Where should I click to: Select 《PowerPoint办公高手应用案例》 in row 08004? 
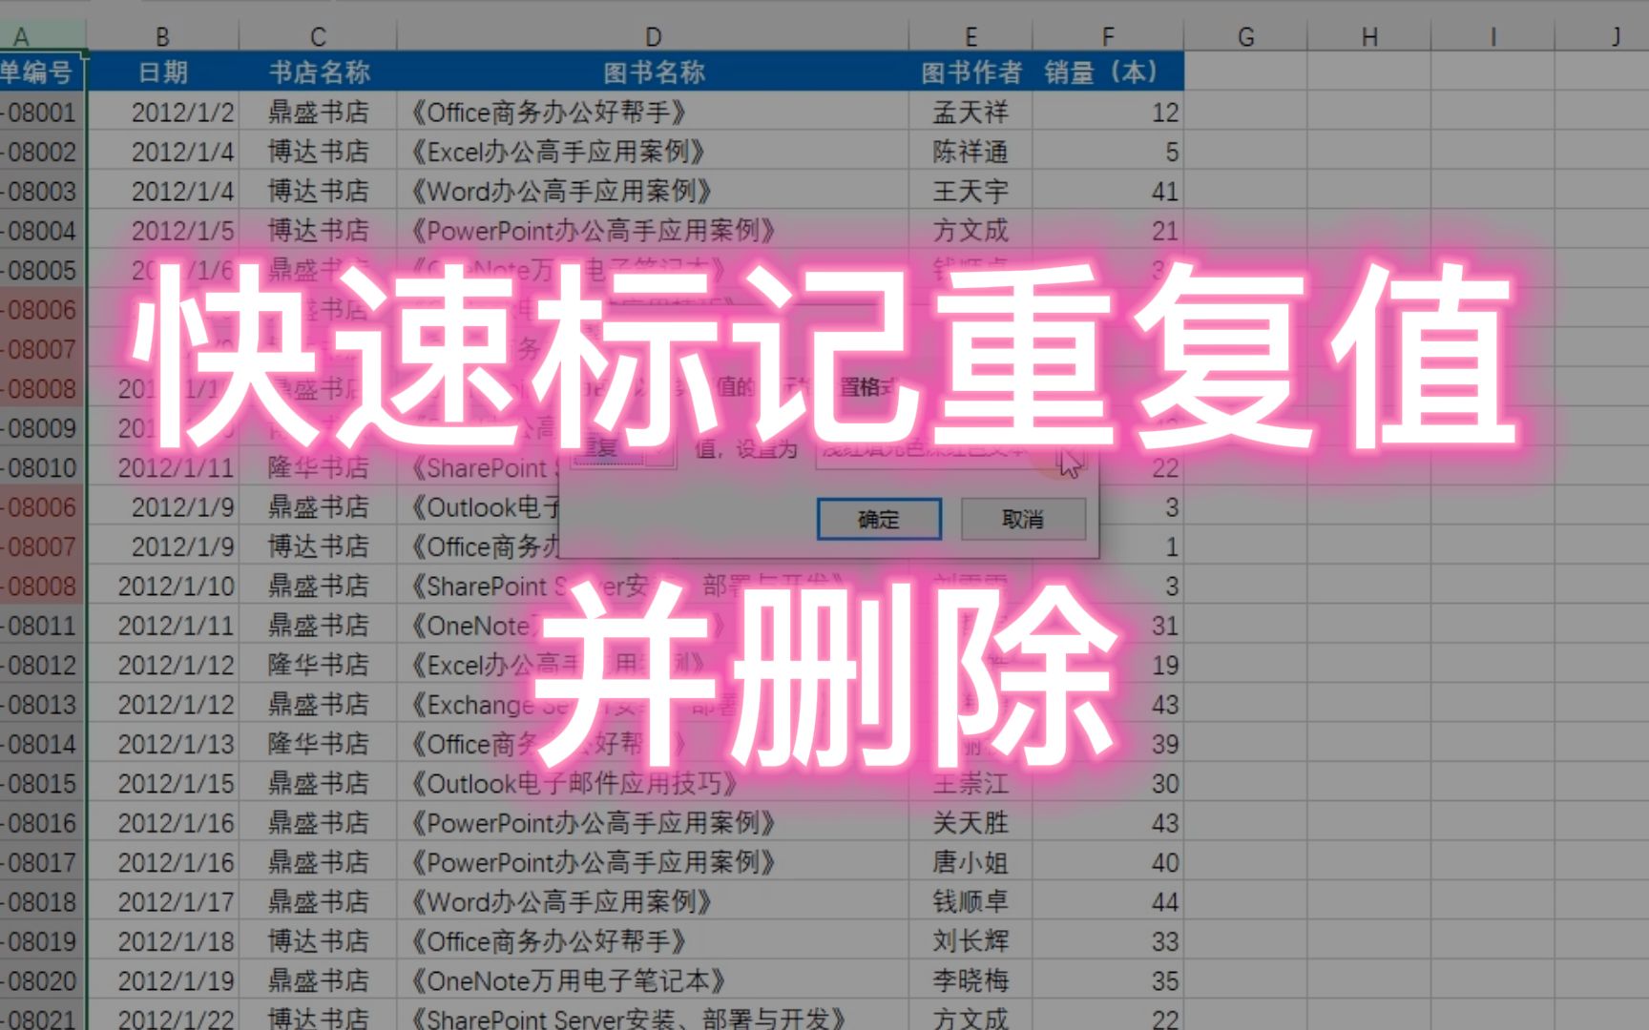click(x=653, y=230)
